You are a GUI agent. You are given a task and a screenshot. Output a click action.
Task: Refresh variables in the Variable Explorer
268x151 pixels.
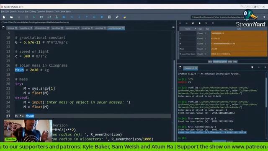click(x=213, y=23)
